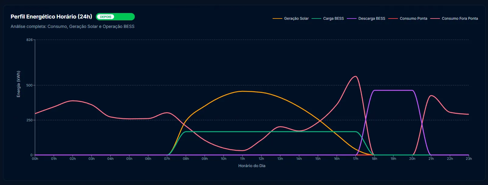Click the Perfil Energético Horário (24h) title
This screenshot has height=185, width=488.
pos(51,17)
